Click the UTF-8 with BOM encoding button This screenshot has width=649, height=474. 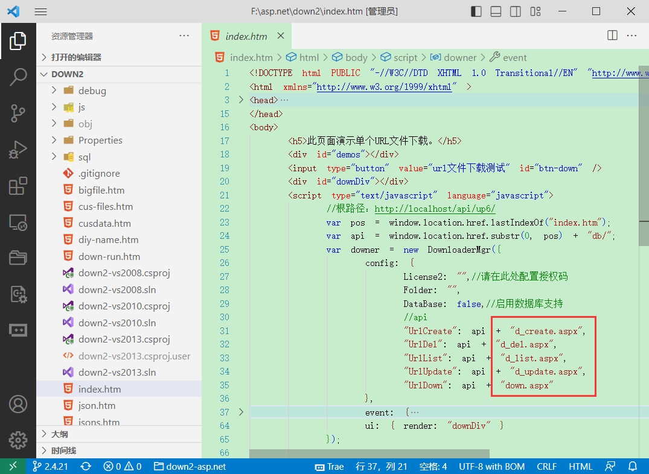click(491, 466)
